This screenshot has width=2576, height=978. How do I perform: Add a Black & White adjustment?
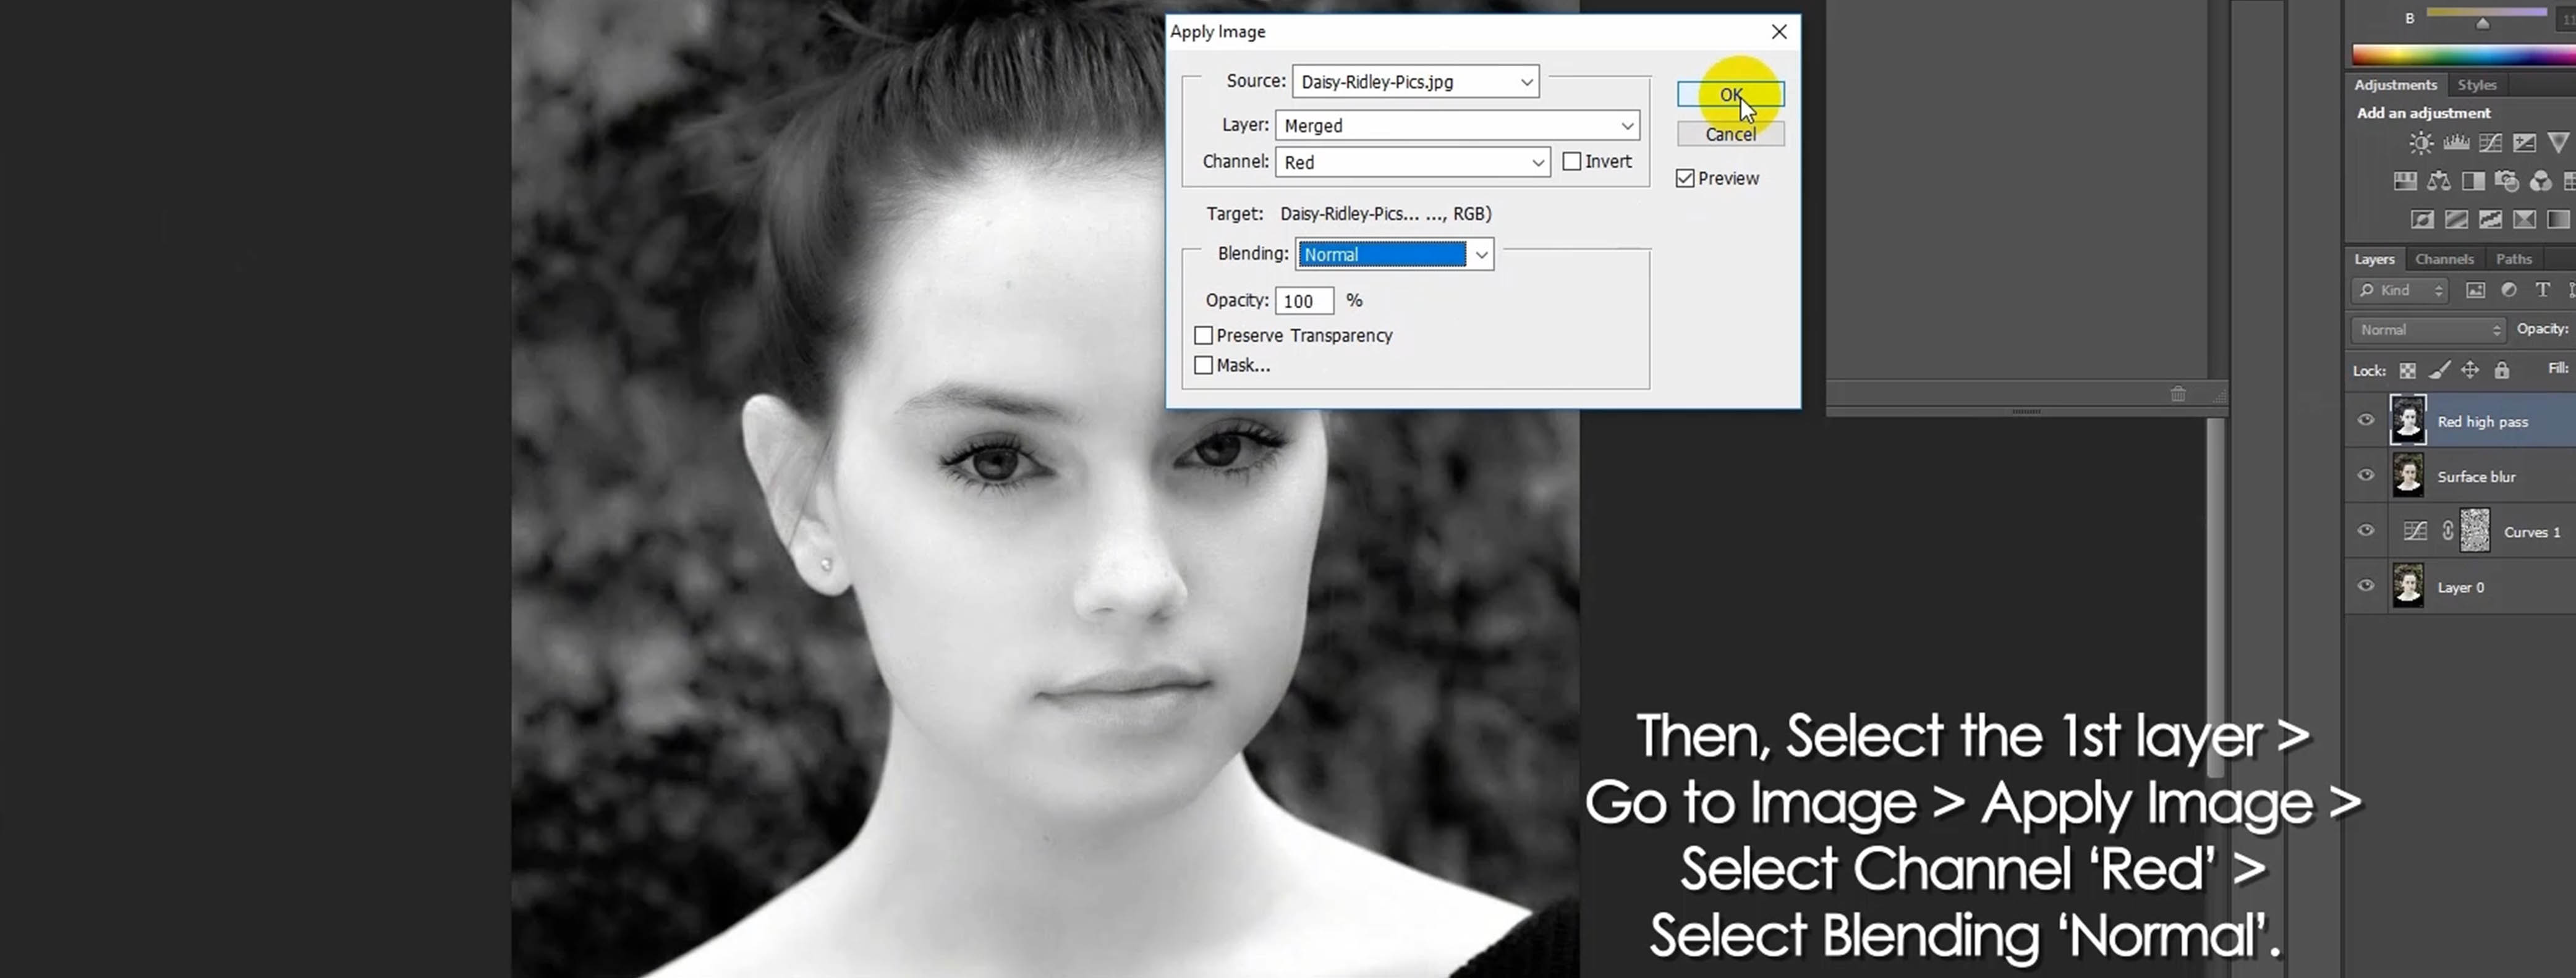(x=2473, y=181)
